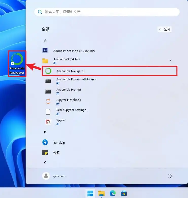Jump to letter B section header
This screenshot has height=198, width=188.
click(x=45, y=132)
